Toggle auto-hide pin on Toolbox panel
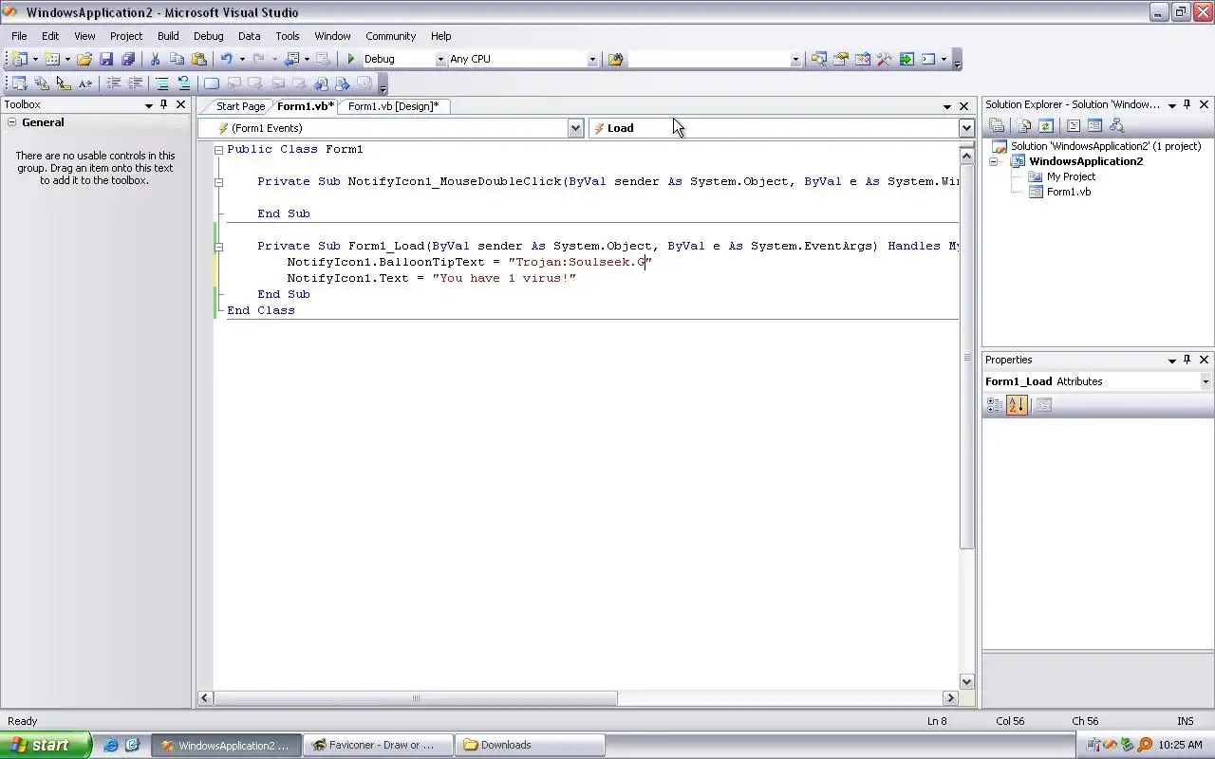1215x759 pixels. click(x=164, y=104)
